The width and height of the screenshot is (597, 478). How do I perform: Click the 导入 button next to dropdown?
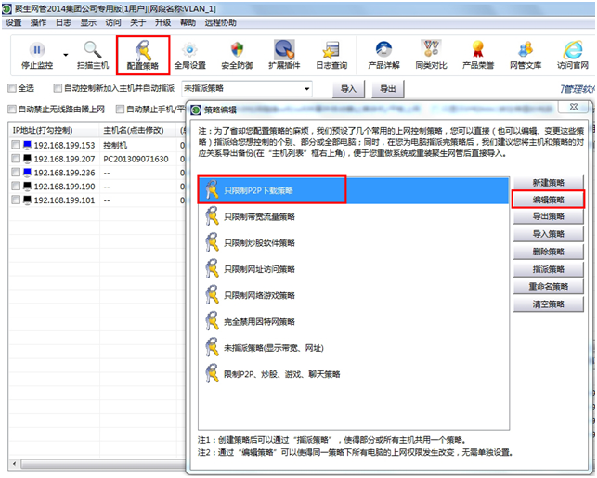348,89
